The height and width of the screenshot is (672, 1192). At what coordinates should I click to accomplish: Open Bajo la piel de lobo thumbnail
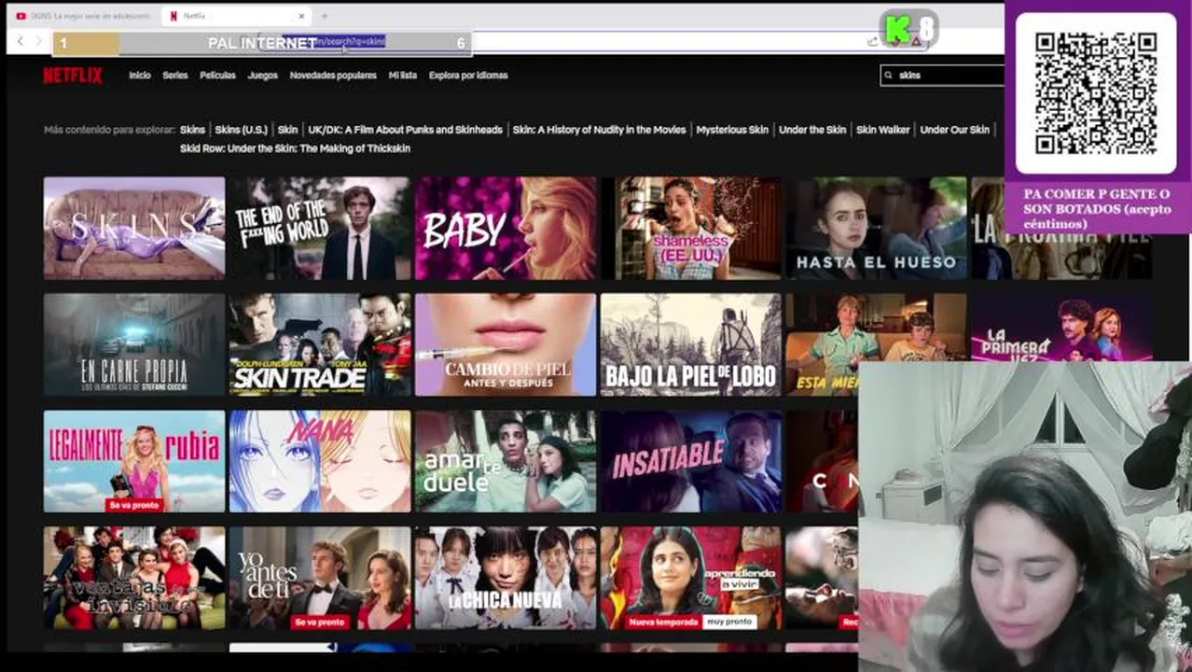click(691, 344)
